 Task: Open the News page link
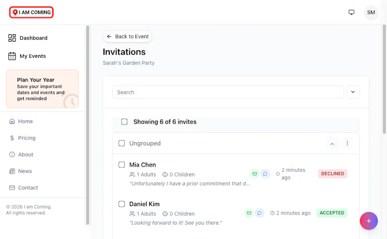click(25, 171)
